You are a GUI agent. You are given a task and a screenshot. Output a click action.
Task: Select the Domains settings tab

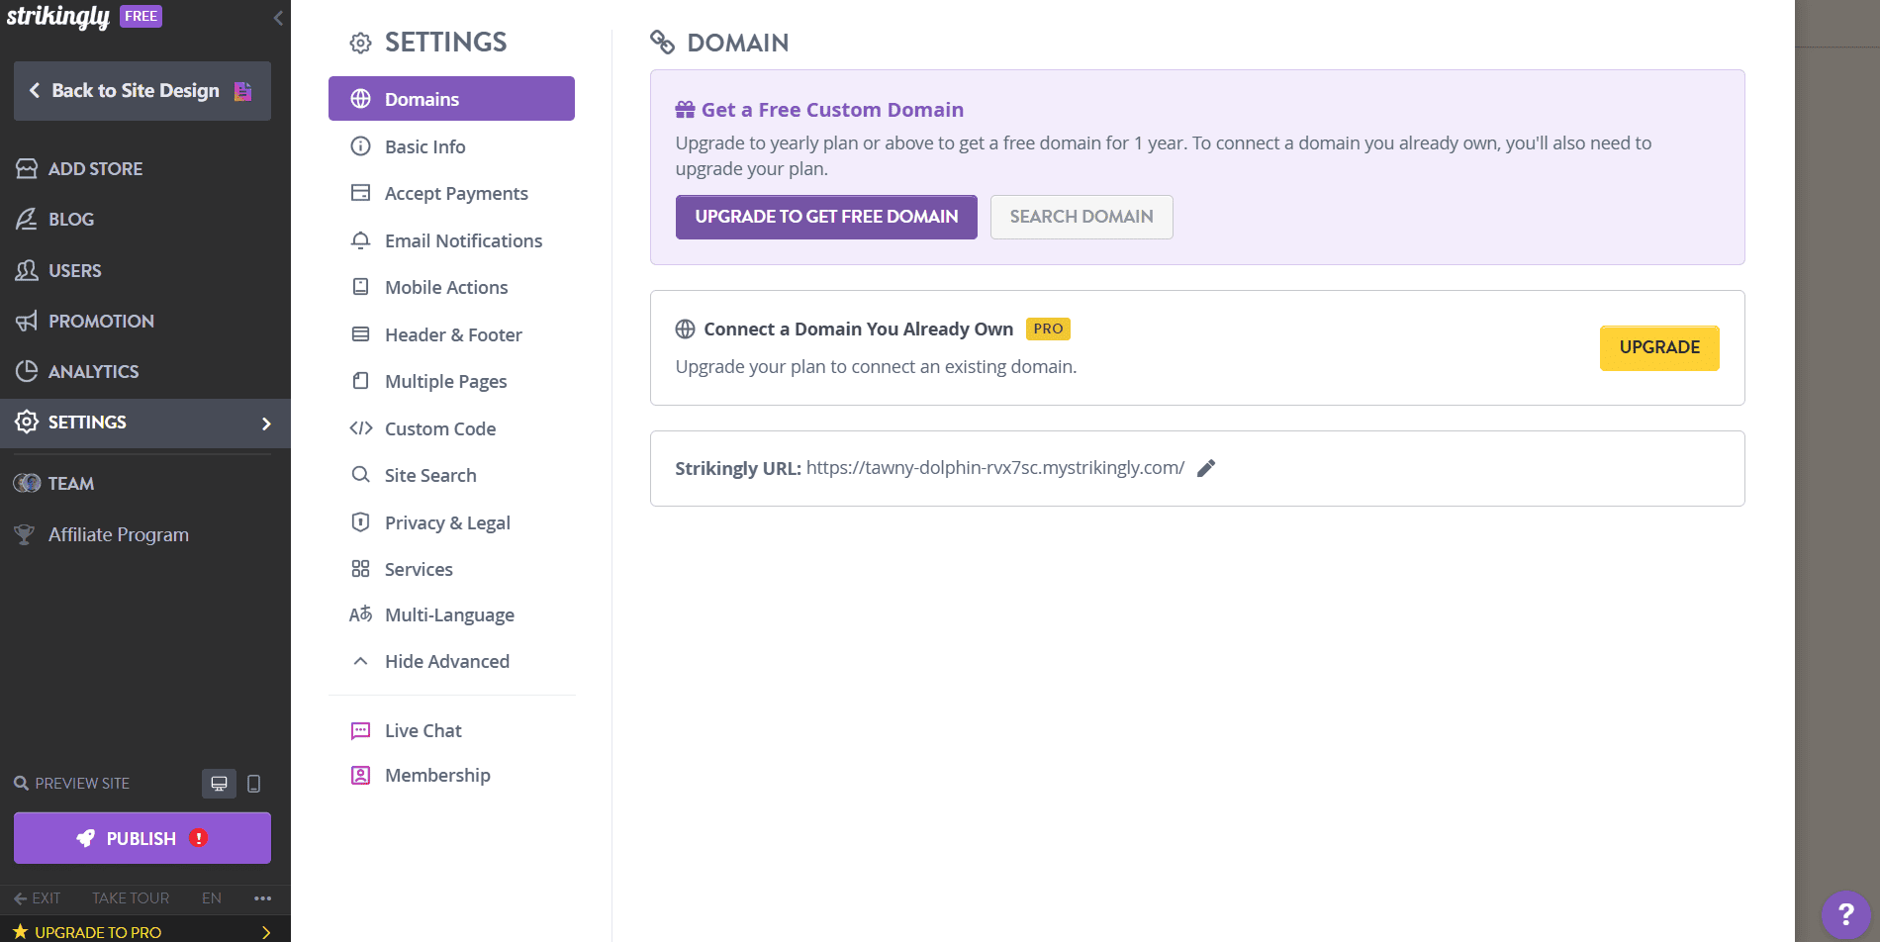coord(451,99)
